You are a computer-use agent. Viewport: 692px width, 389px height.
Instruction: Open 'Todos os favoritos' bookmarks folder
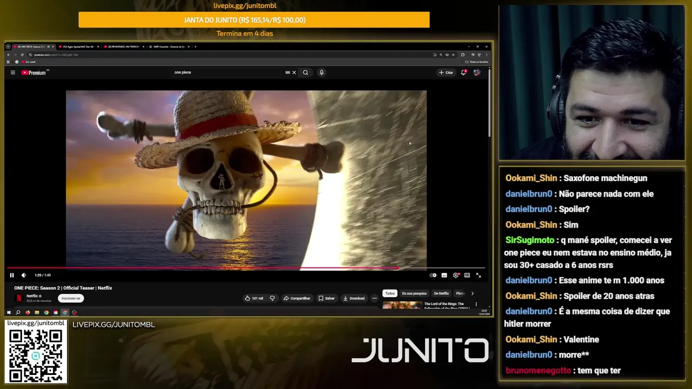[477, 62]
